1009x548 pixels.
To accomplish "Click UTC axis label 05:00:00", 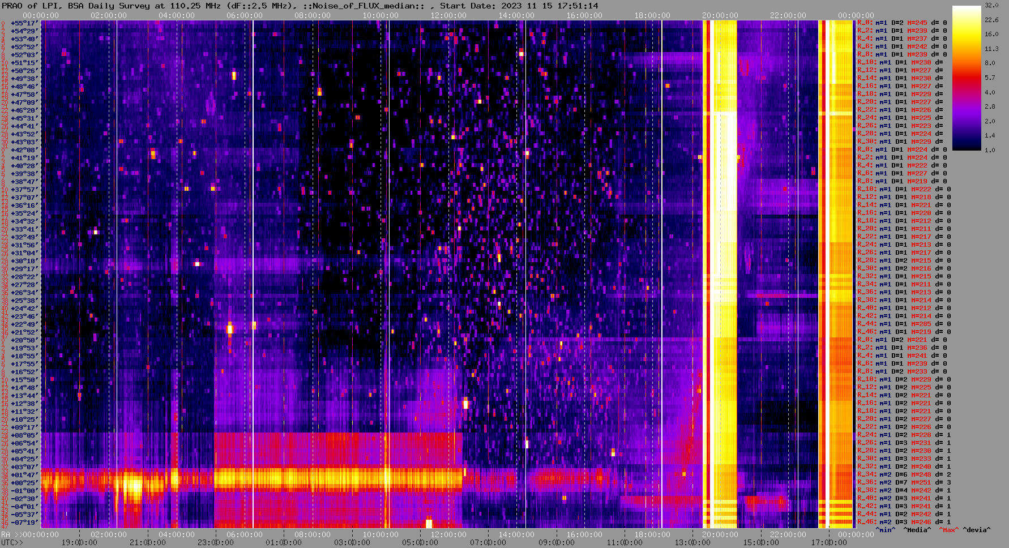I will (x=420, y=542).
